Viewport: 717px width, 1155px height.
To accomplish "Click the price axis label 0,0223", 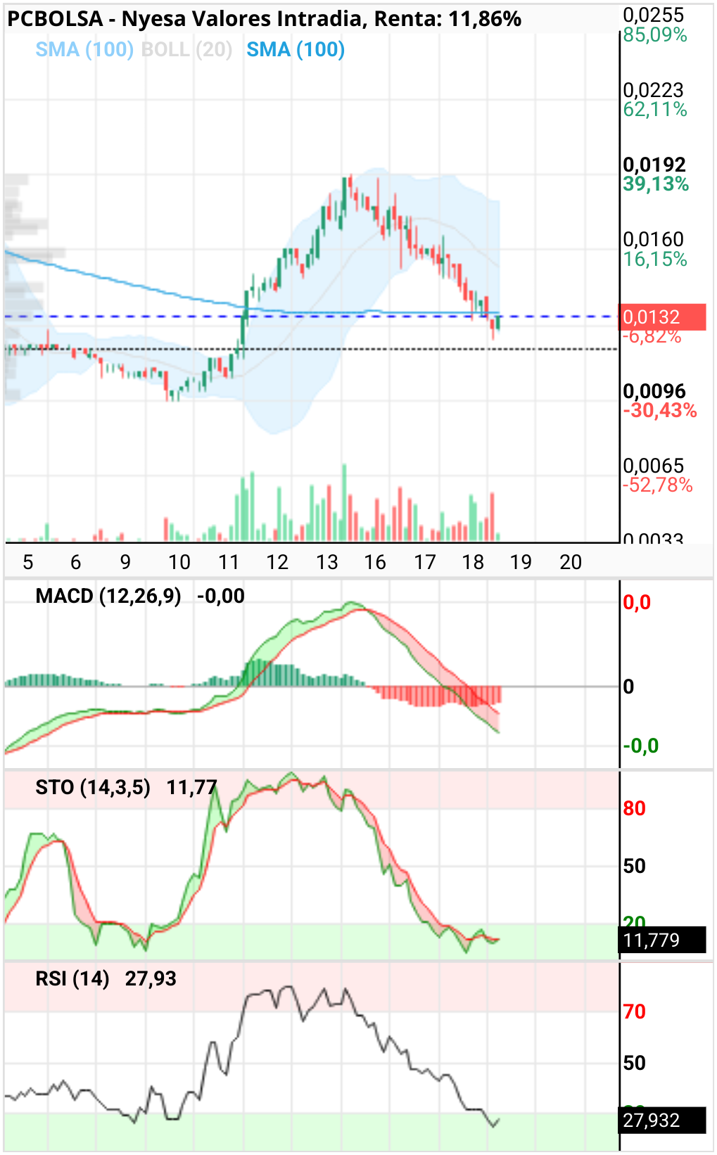I will point(653,90).
